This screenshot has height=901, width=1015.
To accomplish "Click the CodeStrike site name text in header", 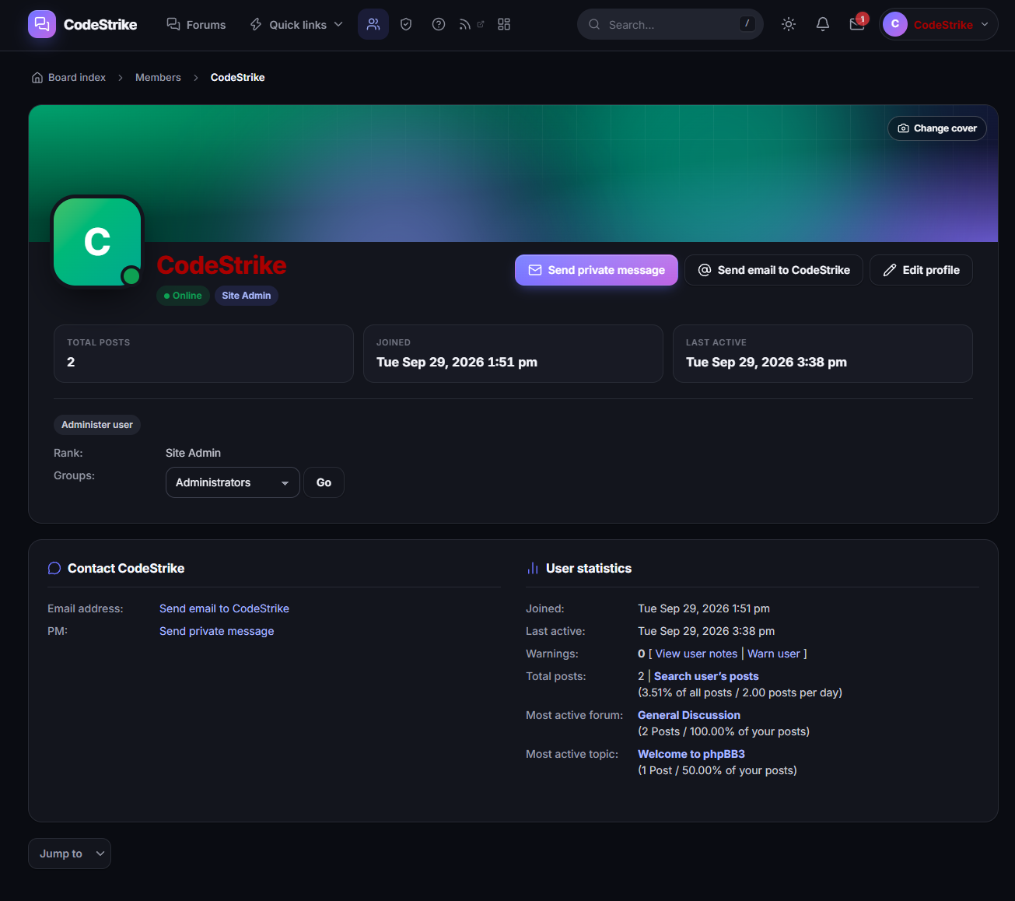I will click(100, 25).
